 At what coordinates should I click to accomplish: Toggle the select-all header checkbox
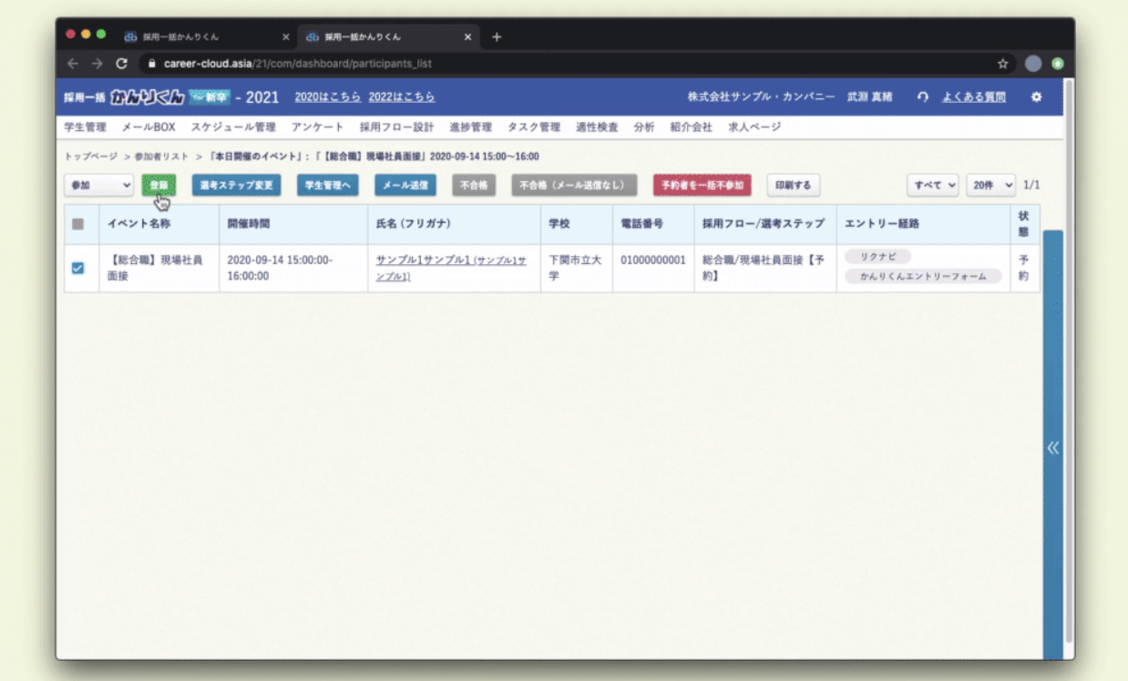(78, 224)
